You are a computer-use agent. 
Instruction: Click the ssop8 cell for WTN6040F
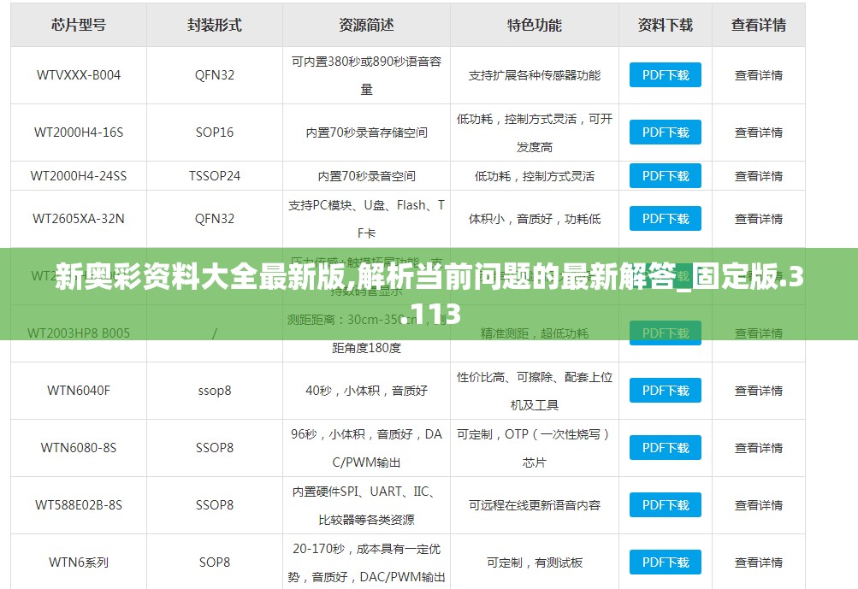(215, 391)
